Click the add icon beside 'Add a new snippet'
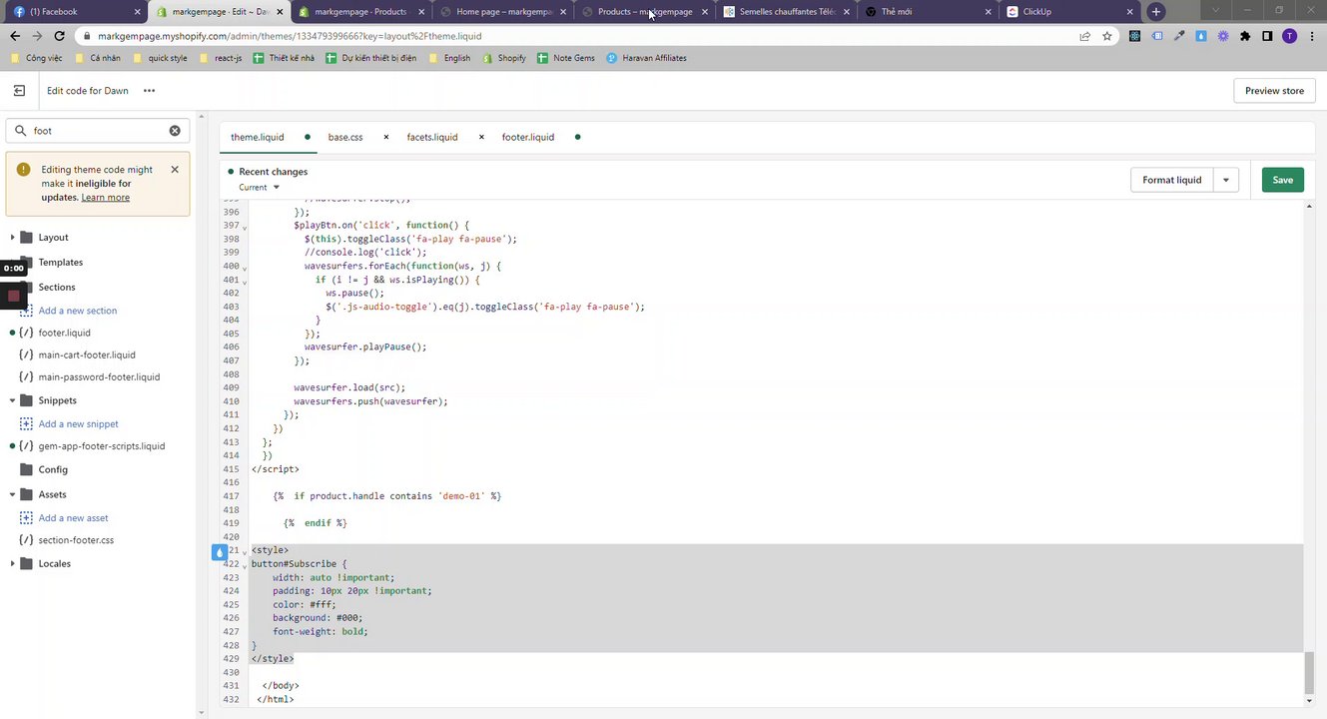 (27, 424)
